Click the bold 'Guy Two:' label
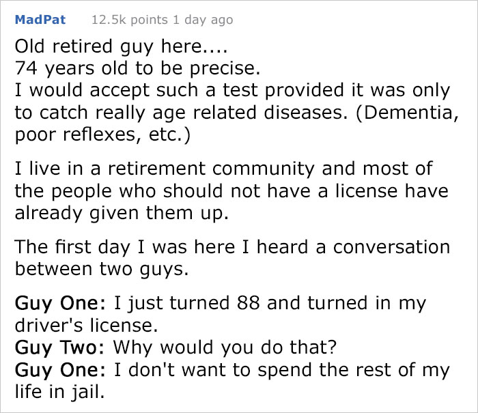The height and width of the screenshot is (413, 478). click(60, 347)
